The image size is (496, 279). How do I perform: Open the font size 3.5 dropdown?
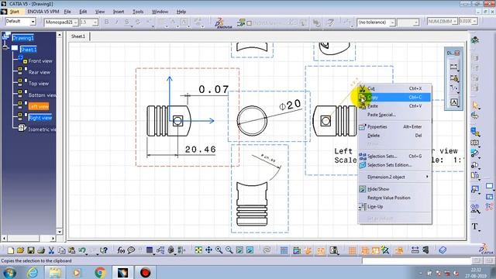click(95, 22)
